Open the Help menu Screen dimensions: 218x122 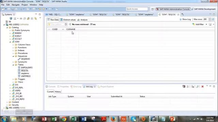point(41,5)
